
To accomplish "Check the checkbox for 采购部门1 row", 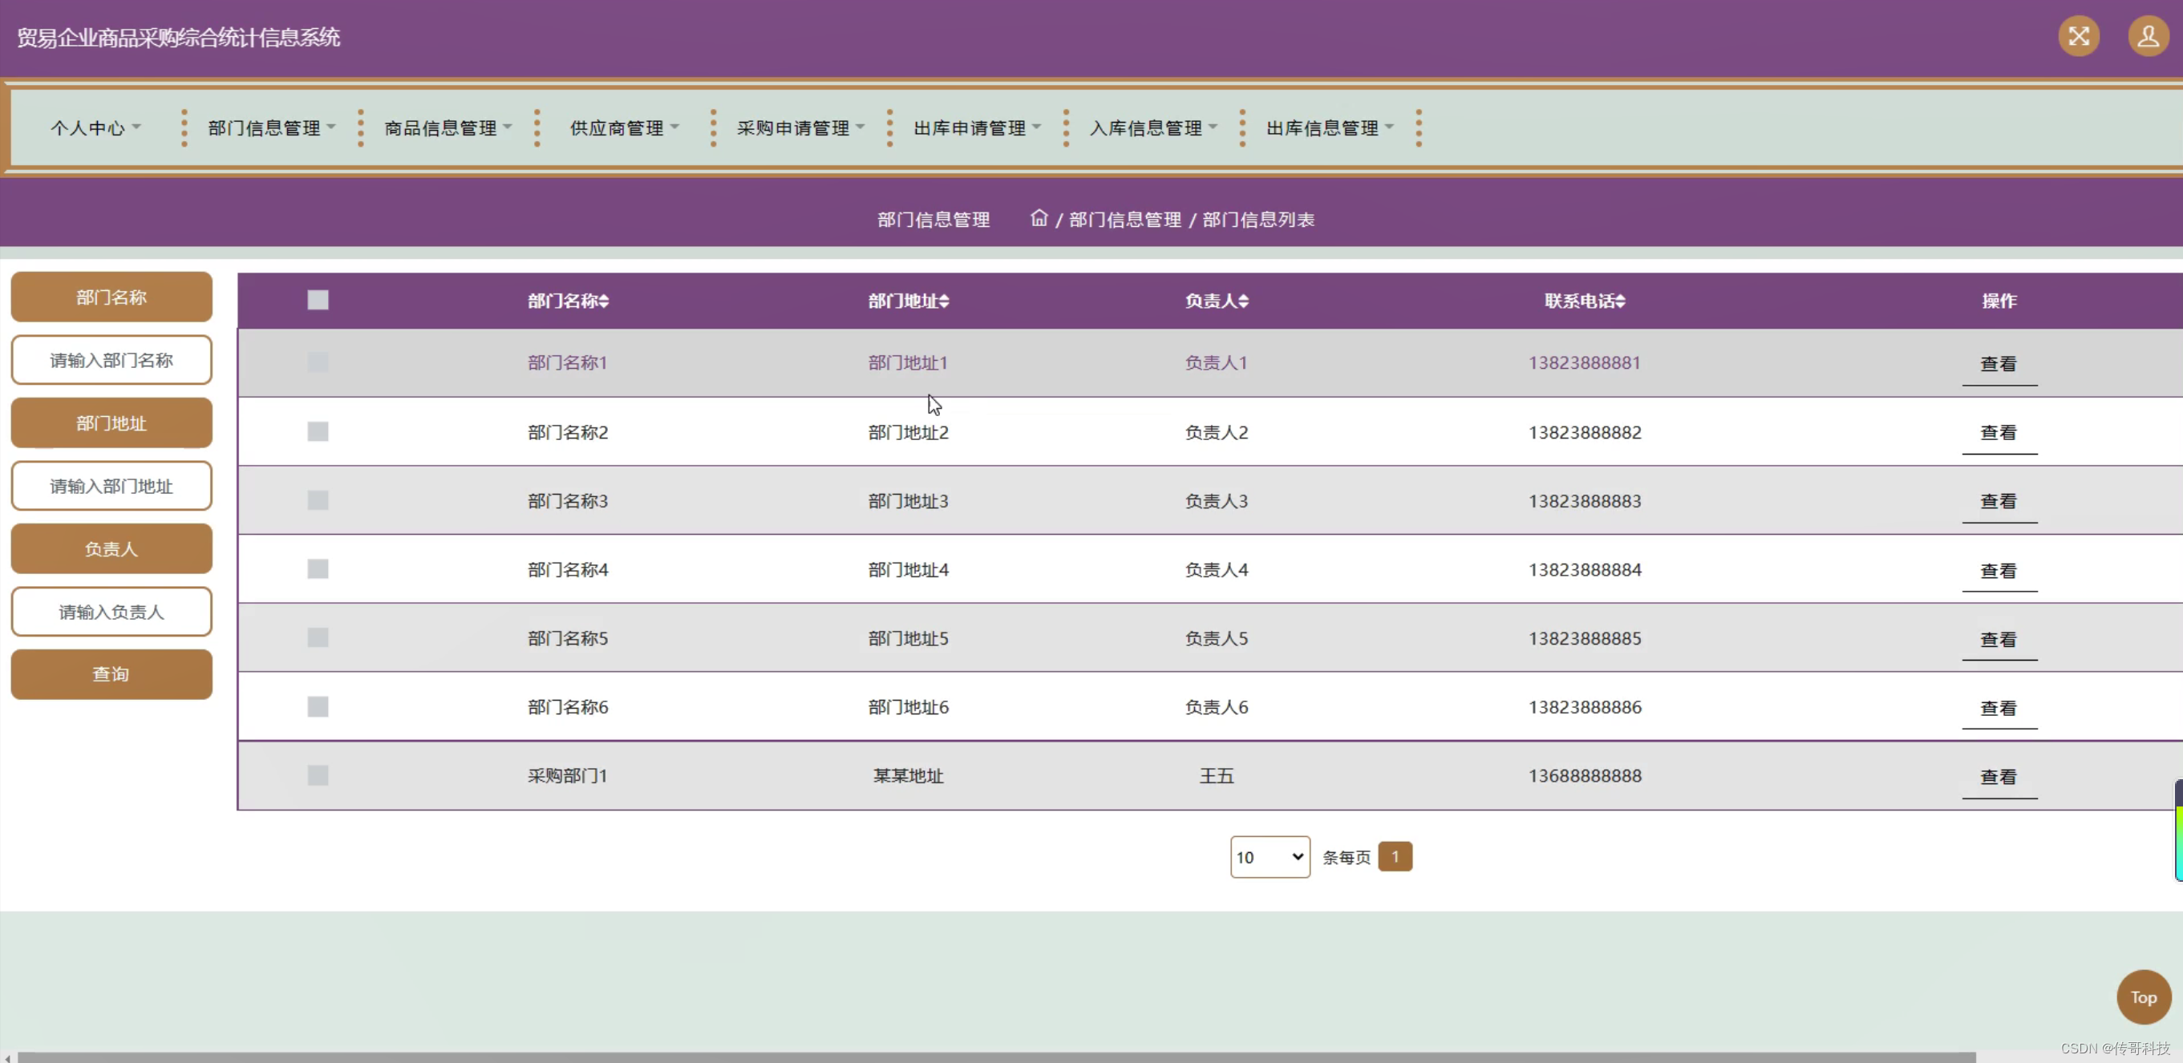I will [317, 775].
